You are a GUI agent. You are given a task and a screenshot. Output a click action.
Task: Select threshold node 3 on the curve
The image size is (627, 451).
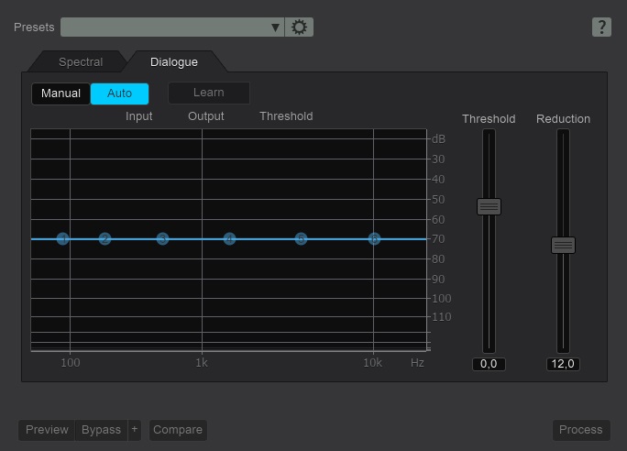162,239
